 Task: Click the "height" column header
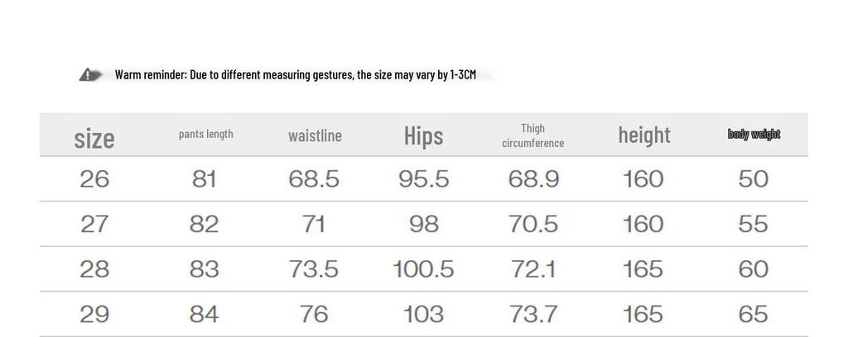[x=643, y=135]
